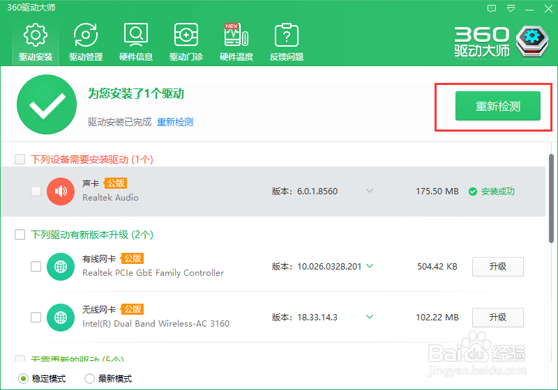The width and height of the screenshot is (558, 390).
Task: Expand version dropdown for 无线网卡 18.33.14.3
Action: (x=370, y=316)
